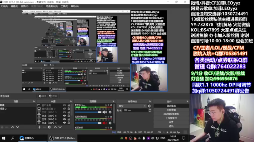Open the Windows Start menu
Screen dimensions: 254x142
pyautogui.click(x=3, y=138)
